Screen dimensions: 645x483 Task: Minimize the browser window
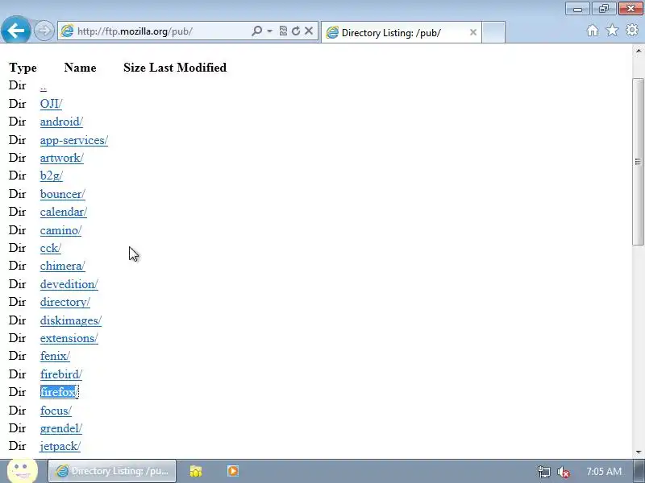pyautogui.click(x=577, y=9)
